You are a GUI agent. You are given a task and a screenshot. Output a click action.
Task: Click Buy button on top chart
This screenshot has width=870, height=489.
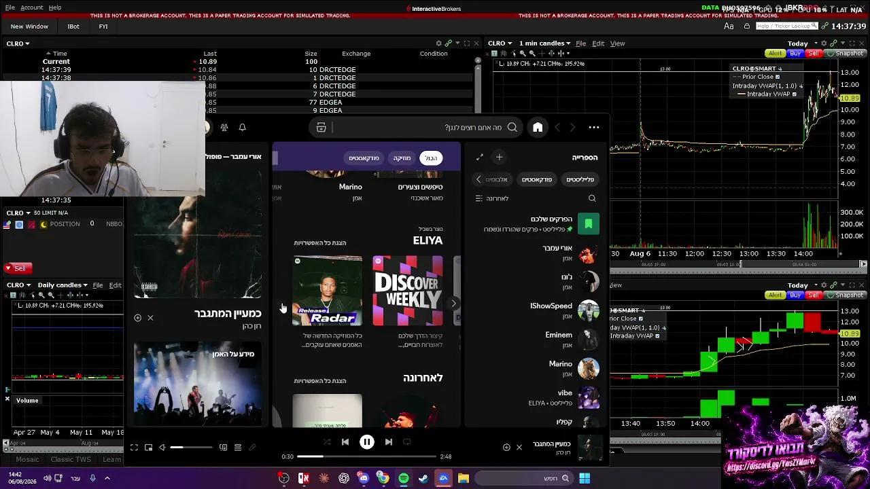(x=795, y=54)
